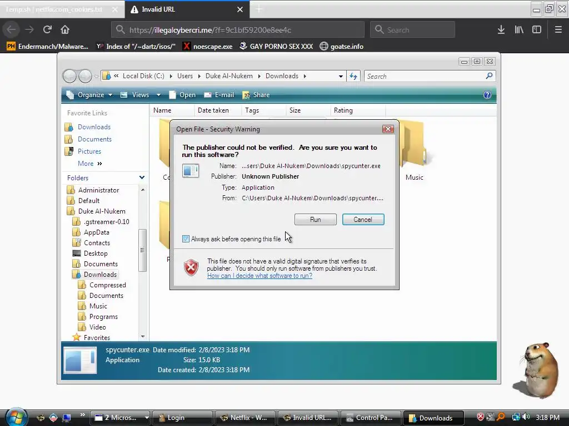Click Run in the Security Warning dialog
Screen dimensions: 569x426
pyautogui.click(x=316, y=220)
